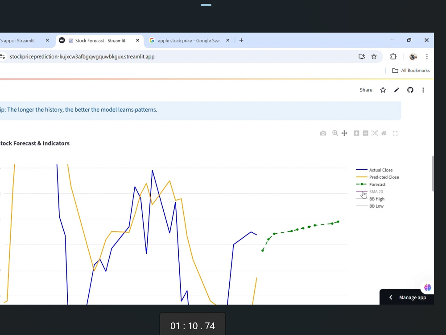Viewport: 446px width, 335px height.
Task: Open Chrome profile avatar
Action: click(x=413, y=57)
